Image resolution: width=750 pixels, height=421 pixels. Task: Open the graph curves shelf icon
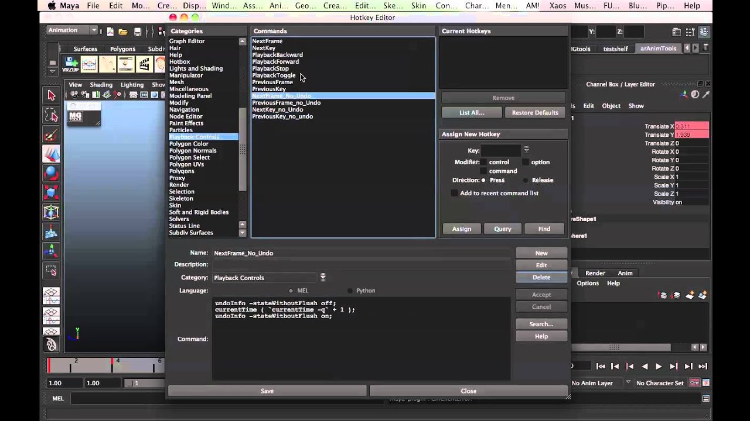(89, 64)
